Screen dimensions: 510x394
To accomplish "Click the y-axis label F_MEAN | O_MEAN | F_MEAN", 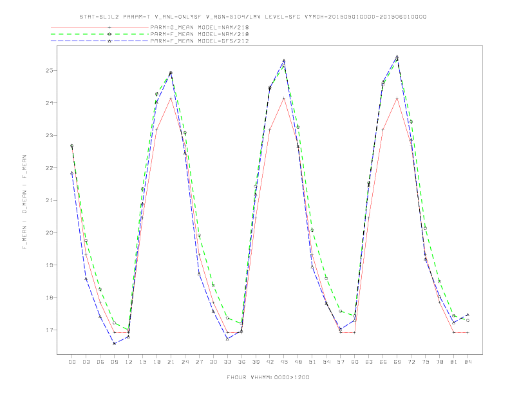I will [24, 202].
